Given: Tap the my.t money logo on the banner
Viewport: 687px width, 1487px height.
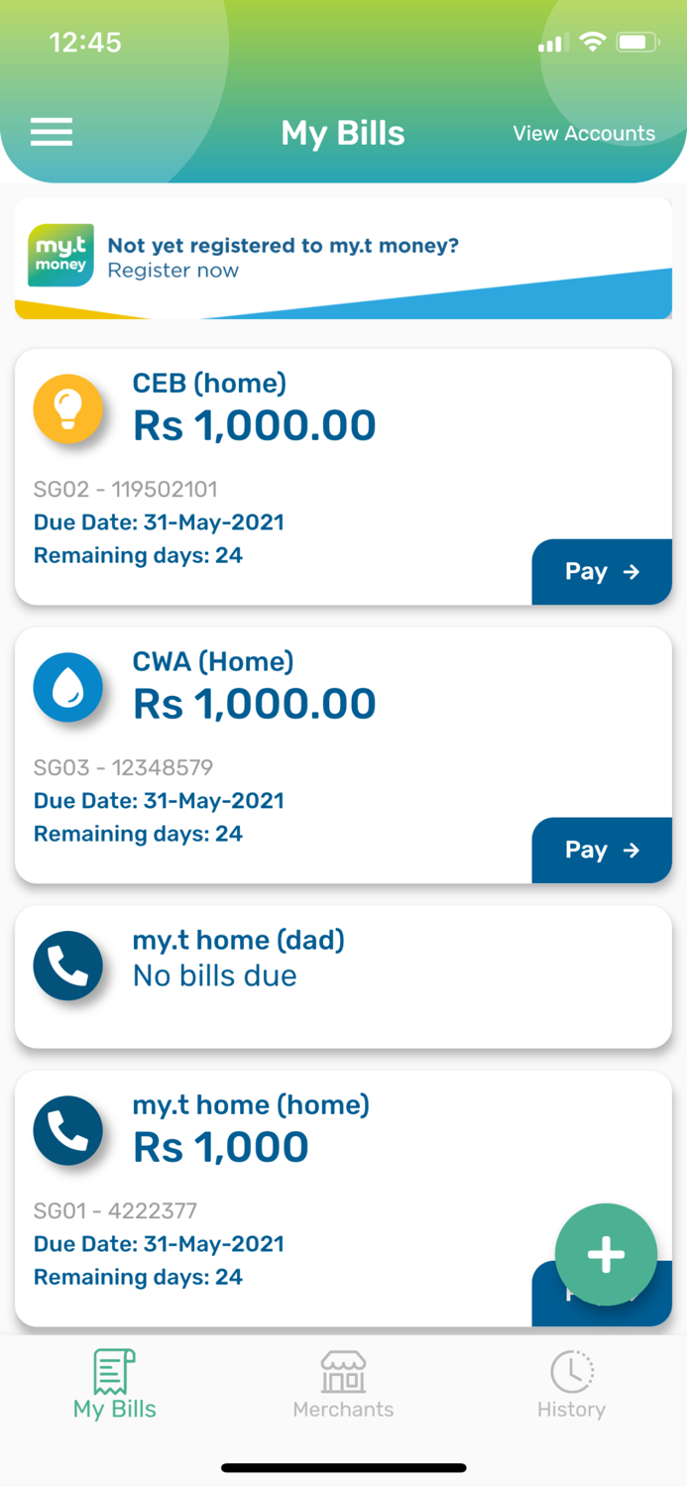Looking at the screenshot, I should click(x=60, y=256).
